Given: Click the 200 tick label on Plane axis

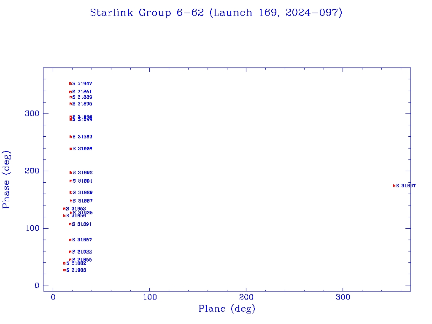Looking at the screenshot, I should point(246,297).
